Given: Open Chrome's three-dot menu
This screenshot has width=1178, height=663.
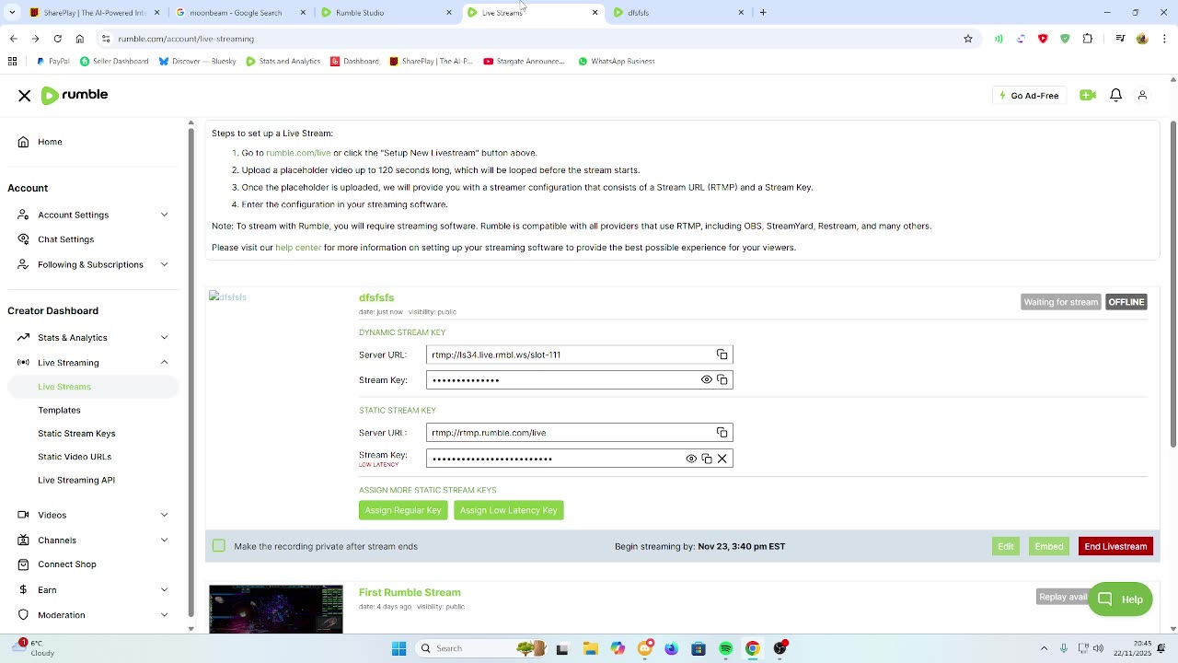Looking at the screenshot, I should coord(1165,39).
